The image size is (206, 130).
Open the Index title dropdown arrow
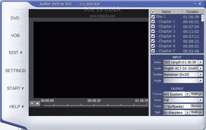point(201,62)
